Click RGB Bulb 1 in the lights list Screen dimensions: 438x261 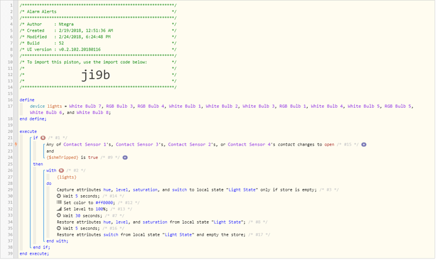click(x=293, y=106)
